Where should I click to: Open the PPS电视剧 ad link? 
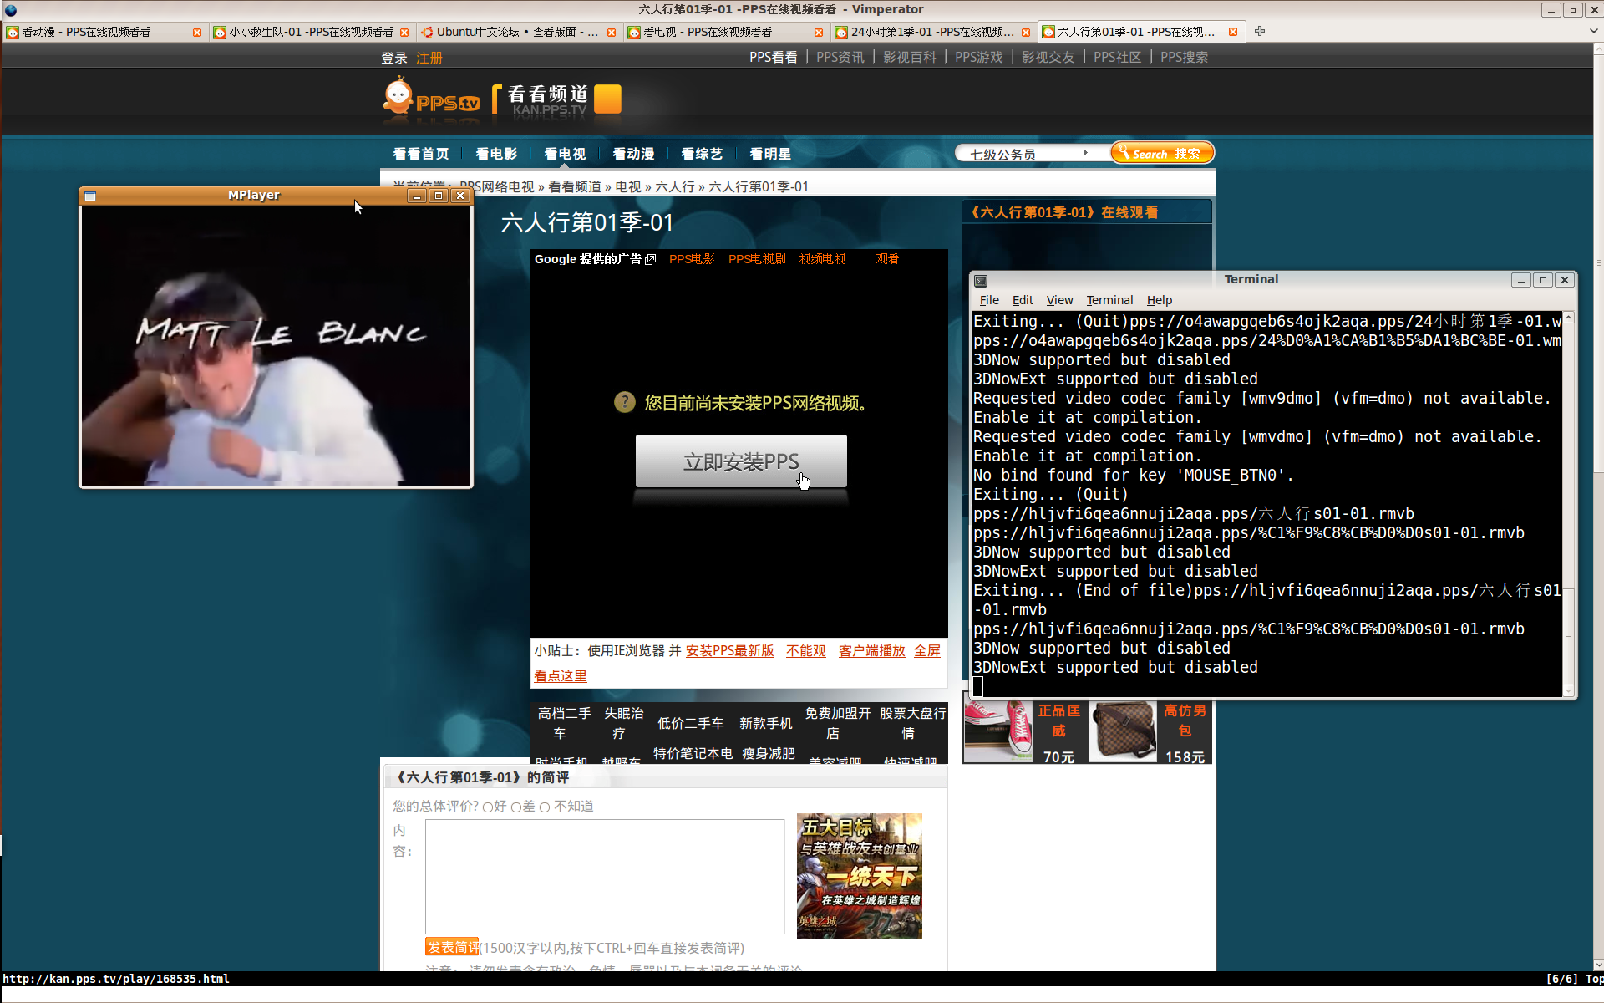click(x=757, y=259)
